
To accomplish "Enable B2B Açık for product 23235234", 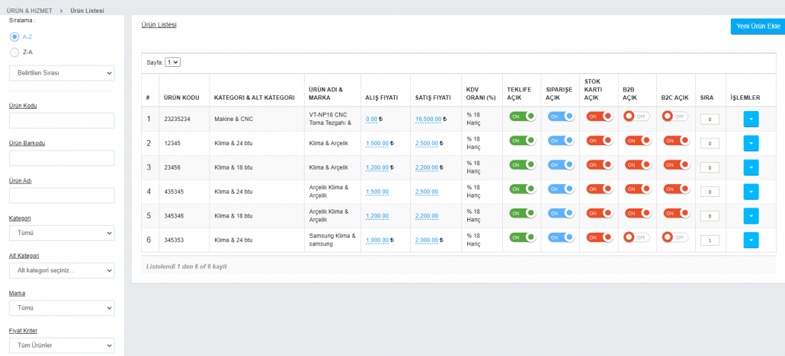I will click(x=636, y=116).
